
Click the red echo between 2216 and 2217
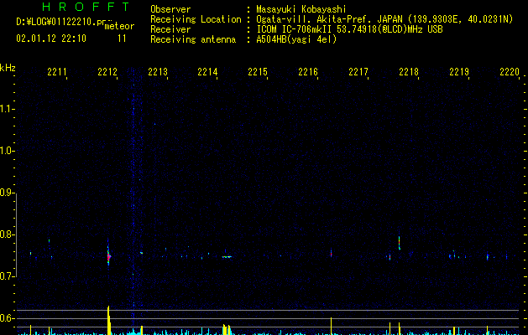pos(331,253)
